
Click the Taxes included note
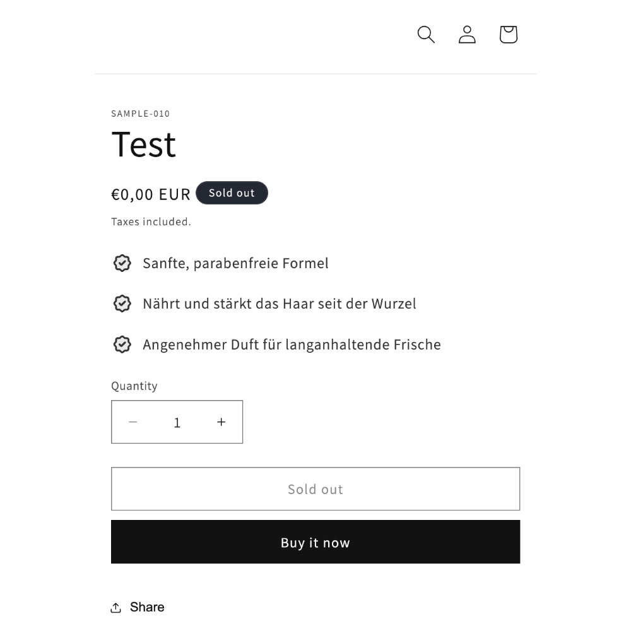point(151,221)
